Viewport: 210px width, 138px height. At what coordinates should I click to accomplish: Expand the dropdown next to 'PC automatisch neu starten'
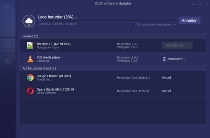(175, 24)
